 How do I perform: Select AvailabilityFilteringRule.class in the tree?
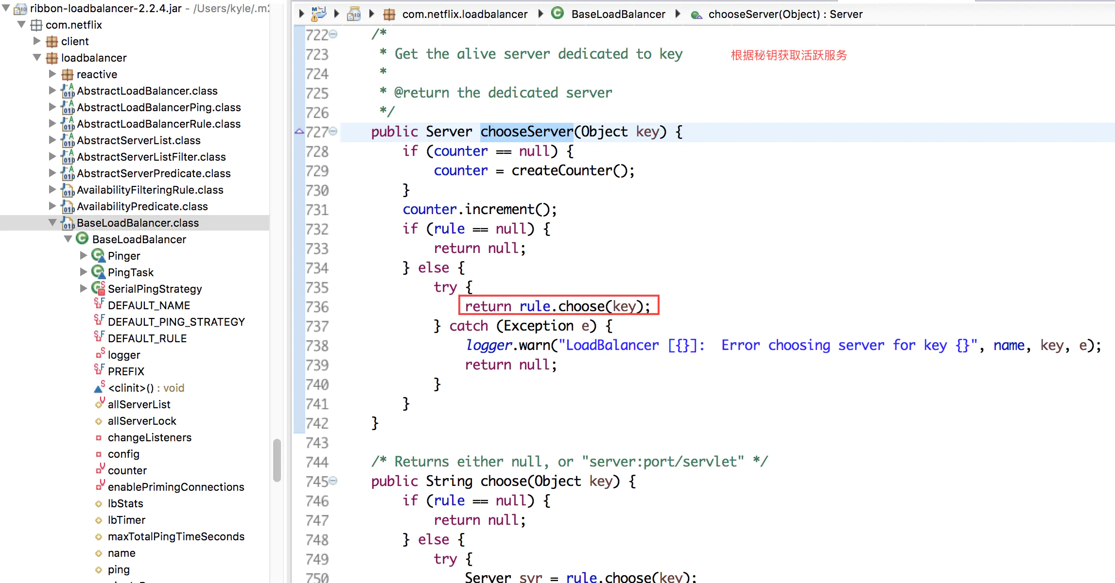click(x=150, y=190)
